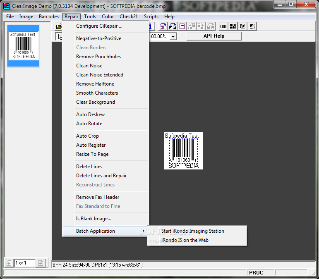The width and height of the screenshot is (319, 279).
Task: Choose Clear Background
Action: (105, 102)
